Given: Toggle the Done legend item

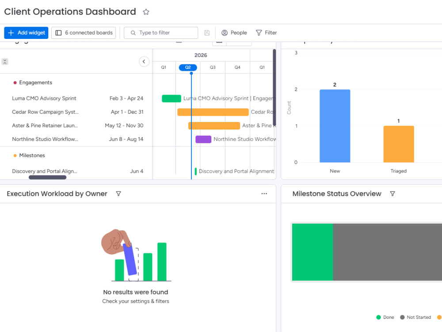Looking at the screenshot, I should point(385,317).
